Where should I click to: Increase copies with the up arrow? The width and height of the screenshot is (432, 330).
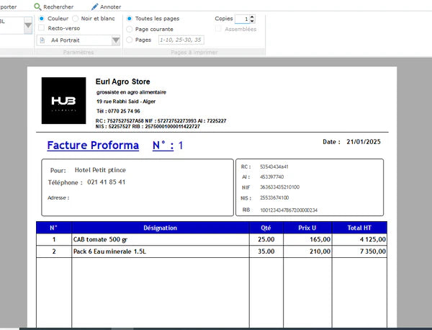tap(252, 17)
